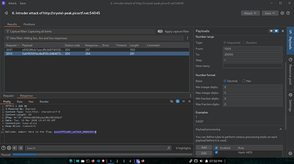Toggle the Apply capture filter switch
The width and height of the screenshot is (294, 164).
(160, 31)
